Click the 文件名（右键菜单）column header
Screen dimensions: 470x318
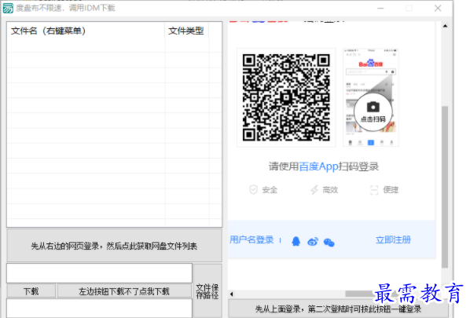pyautogui.click(x=86, y=31)
